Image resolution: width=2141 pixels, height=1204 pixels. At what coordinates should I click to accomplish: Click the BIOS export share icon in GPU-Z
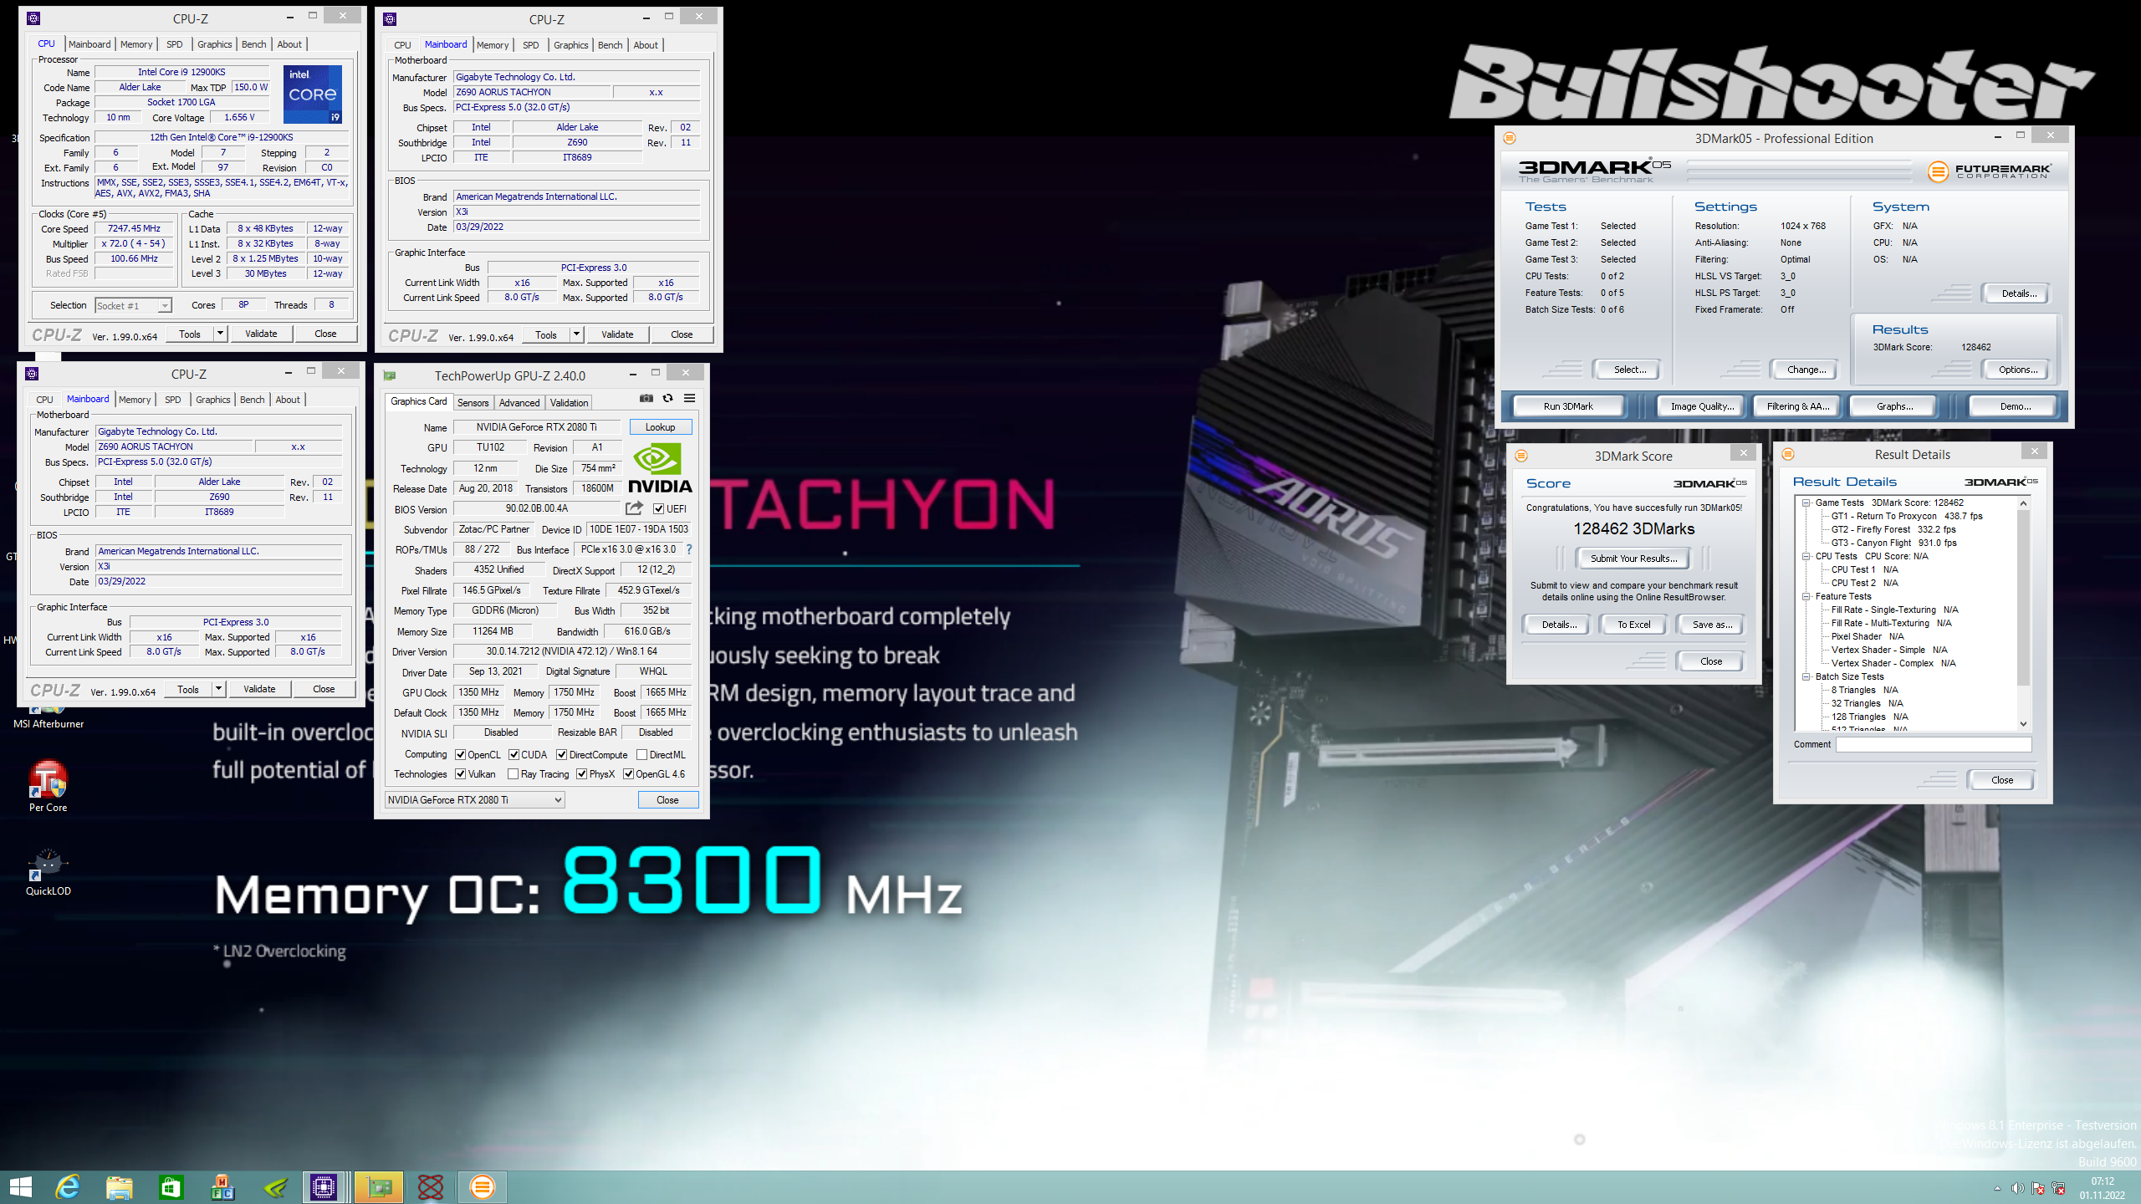(x=635, y=508)
